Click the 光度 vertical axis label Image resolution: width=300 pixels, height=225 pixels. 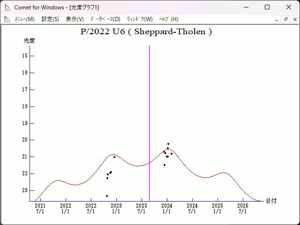point(30,41)
